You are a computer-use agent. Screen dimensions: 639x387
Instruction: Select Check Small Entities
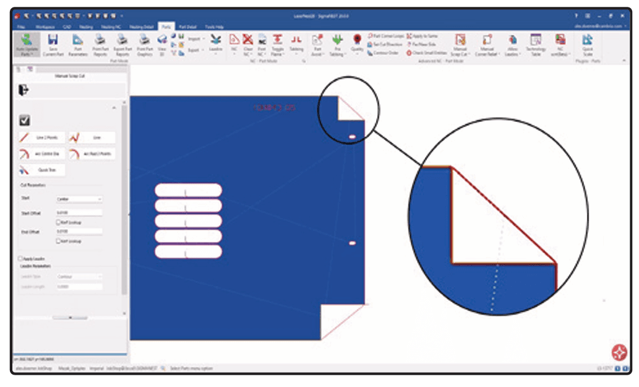(x=426, y=53)
